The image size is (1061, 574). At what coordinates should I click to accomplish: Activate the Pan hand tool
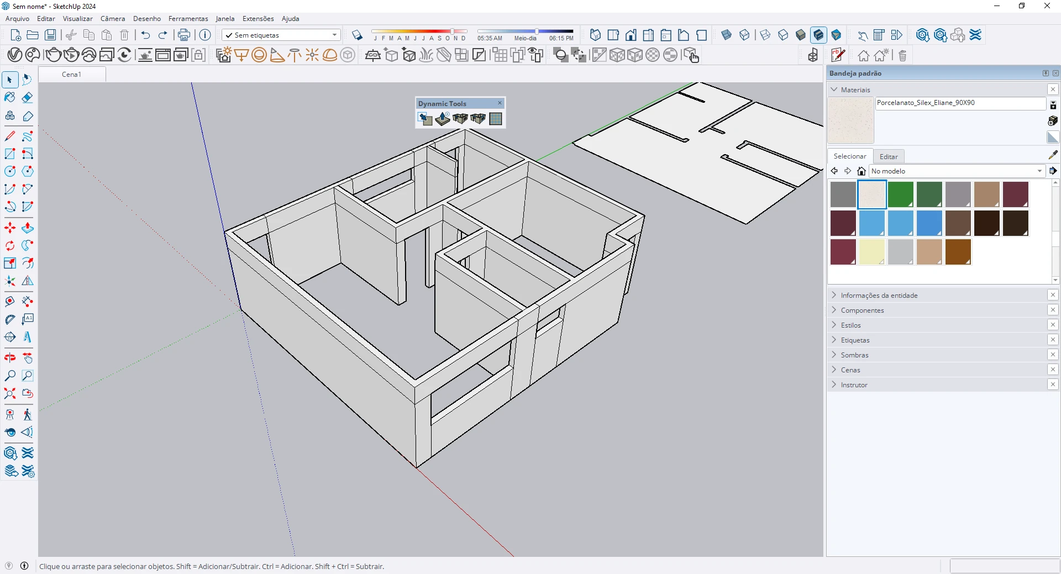[x=27, y=358]
